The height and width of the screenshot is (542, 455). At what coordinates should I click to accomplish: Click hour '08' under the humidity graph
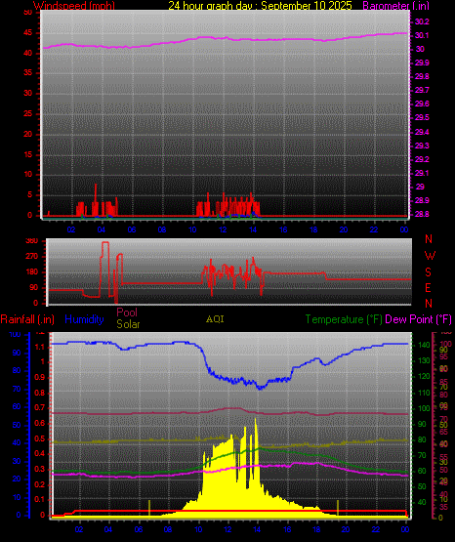pos(168,529)
